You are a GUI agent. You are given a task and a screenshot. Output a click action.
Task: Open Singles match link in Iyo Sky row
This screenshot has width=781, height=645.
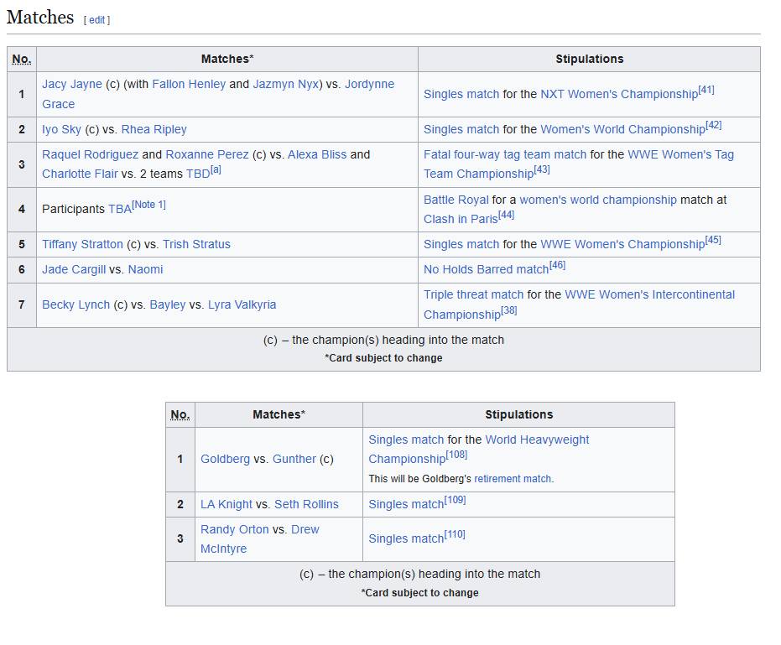[461, 129]
